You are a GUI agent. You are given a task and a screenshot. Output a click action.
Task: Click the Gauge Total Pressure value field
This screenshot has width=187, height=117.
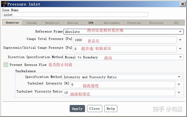125,40
